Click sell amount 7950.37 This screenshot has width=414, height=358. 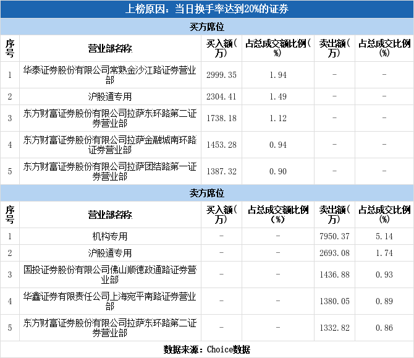(x=334, y=236)
